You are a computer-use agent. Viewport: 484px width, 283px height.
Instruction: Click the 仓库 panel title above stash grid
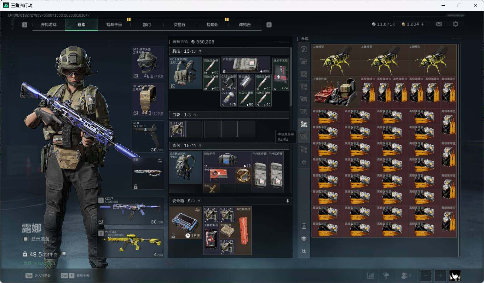pyautogui.click(x=305, y=39)
